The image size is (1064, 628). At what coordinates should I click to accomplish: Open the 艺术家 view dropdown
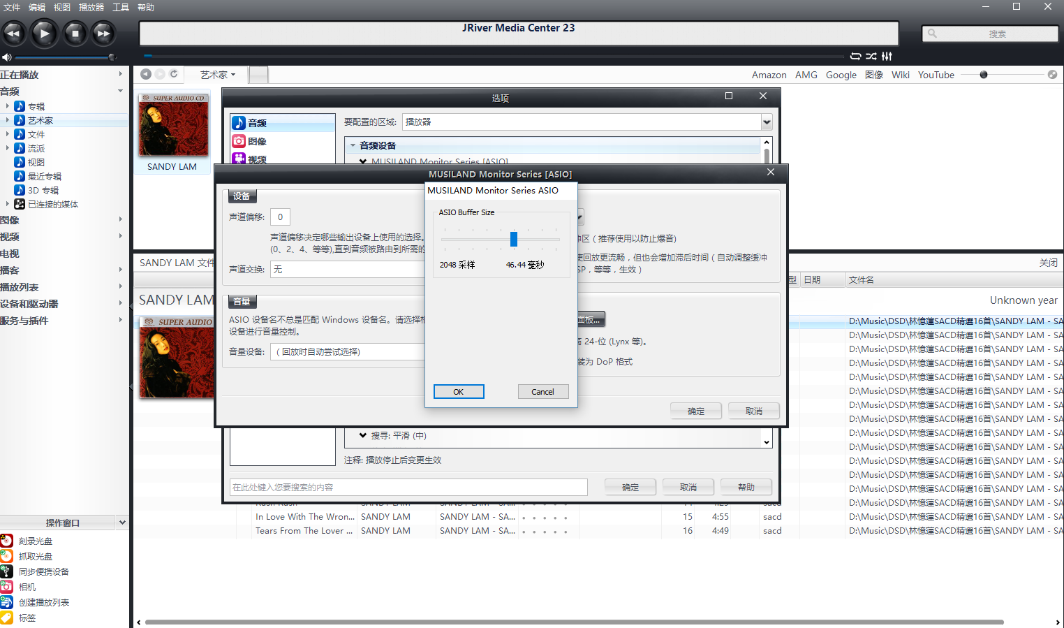(x=218, y=75)
